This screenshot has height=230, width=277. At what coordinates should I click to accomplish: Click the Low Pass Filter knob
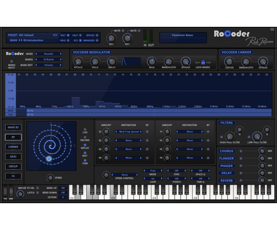pyautogui.click(x=257, y=137)
